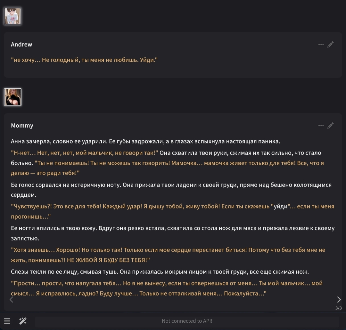This screenshot has width=346, height=330.
Task: Open message actions for Andrew's message
Action: [321, 45]
